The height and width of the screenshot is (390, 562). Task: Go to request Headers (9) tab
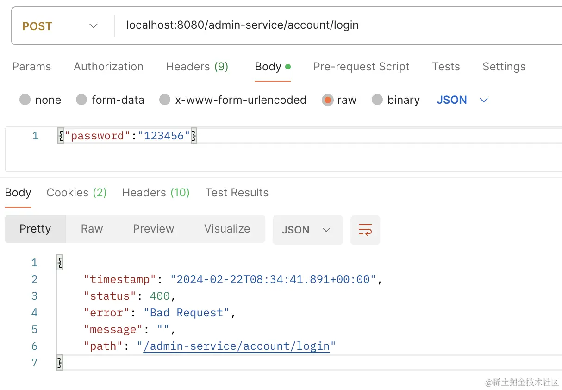coord(197,67)
